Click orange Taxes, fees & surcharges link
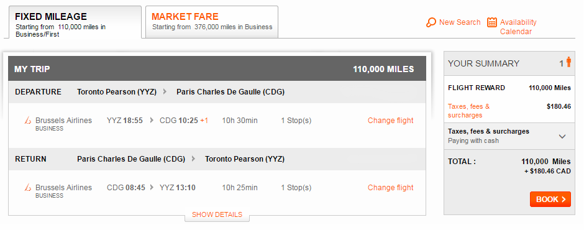Screen dimensions: 584x230 pyautogui.click(x=468, y=111)
